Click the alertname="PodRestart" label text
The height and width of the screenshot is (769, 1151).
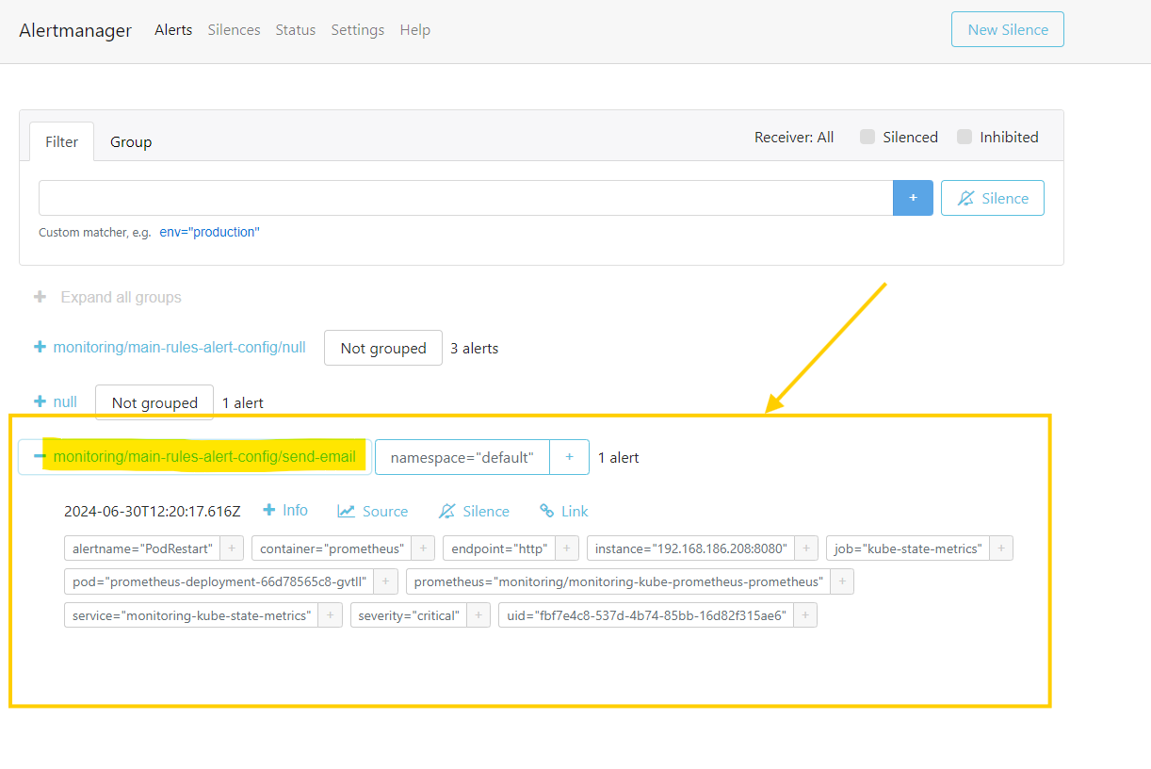[143, 548]
